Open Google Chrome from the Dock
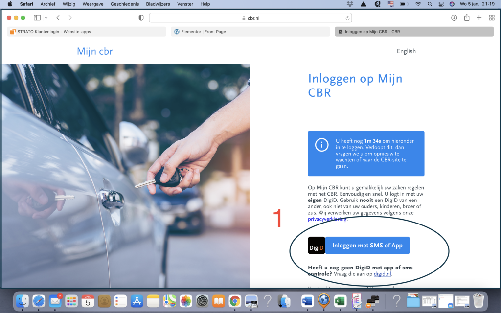The height and width of the screenshot is (313, 501). coord(235,301)
